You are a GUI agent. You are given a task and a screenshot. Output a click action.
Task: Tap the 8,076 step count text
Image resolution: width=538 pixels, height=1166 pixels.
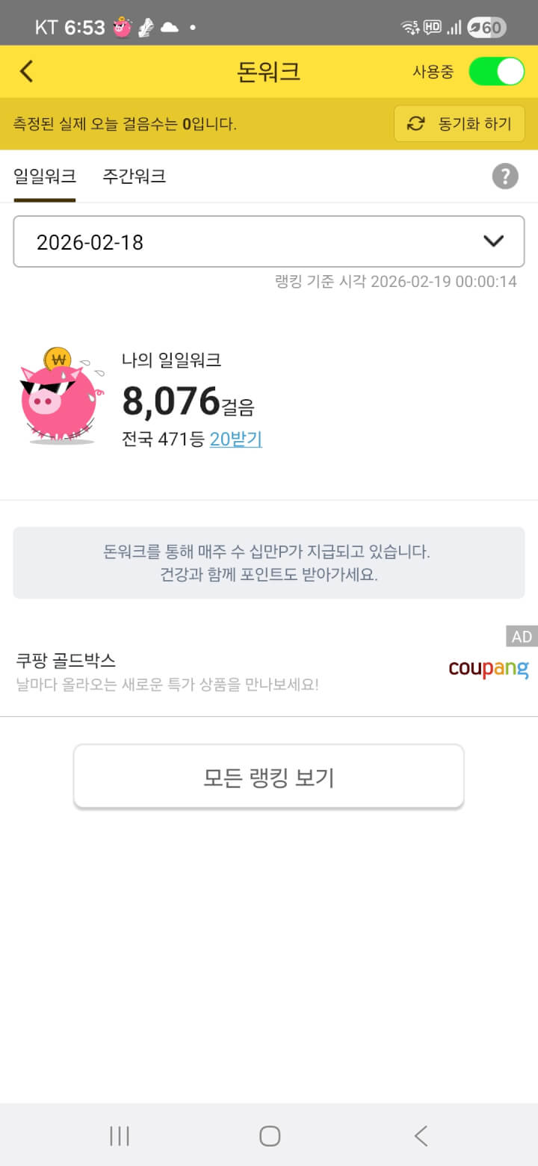(x=170, y=401)
